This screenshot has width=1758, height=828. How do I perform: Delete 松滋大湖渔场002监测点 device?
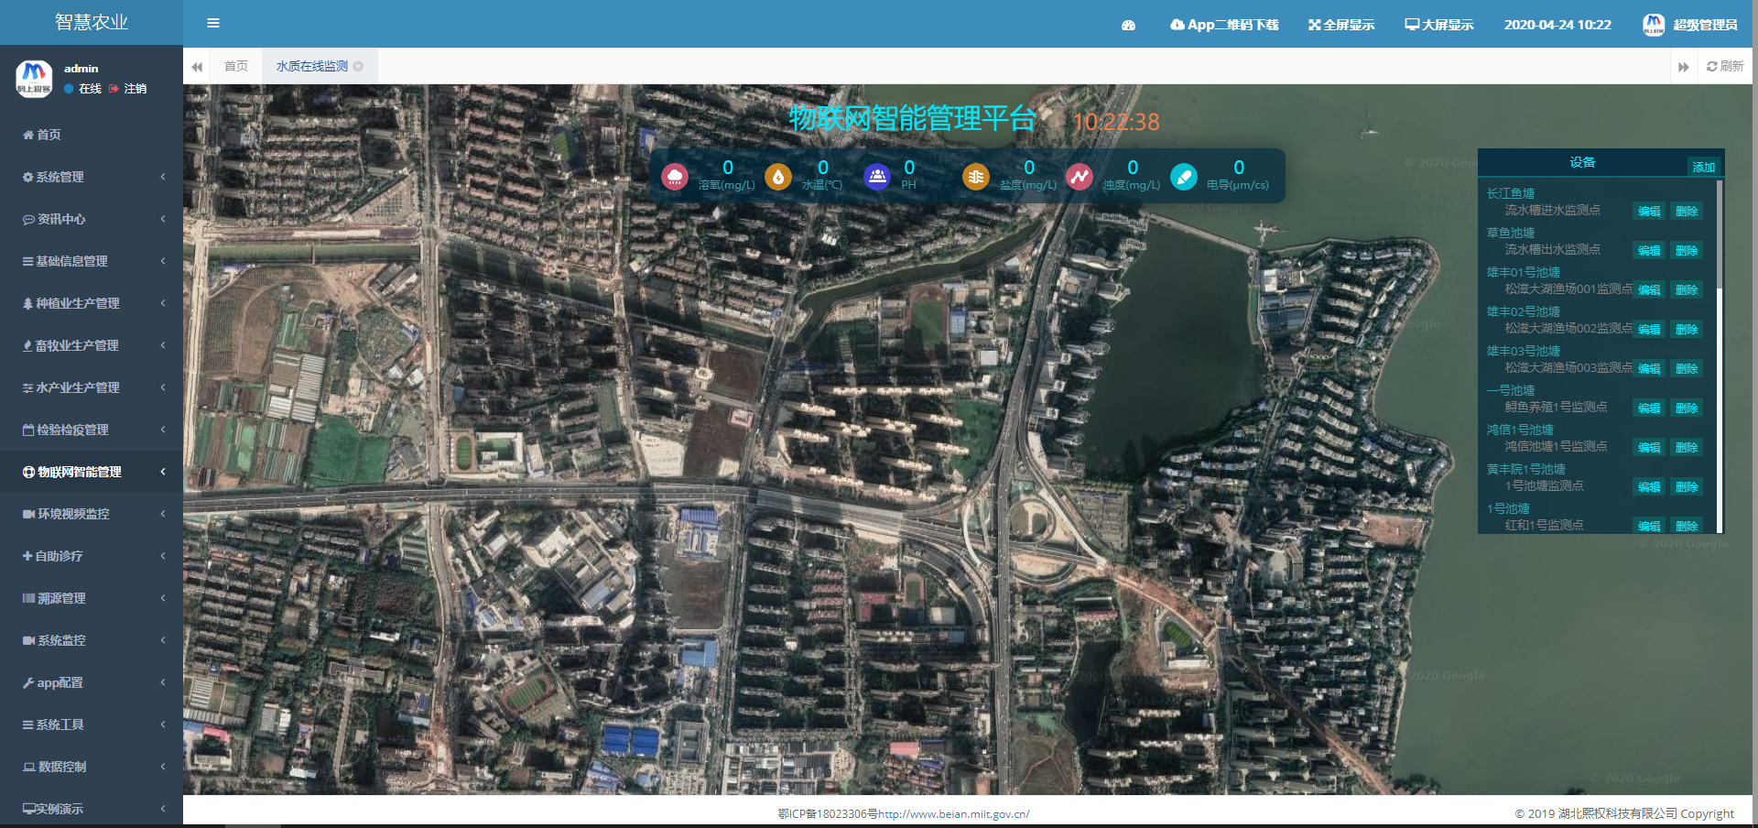click(1687, 329)
